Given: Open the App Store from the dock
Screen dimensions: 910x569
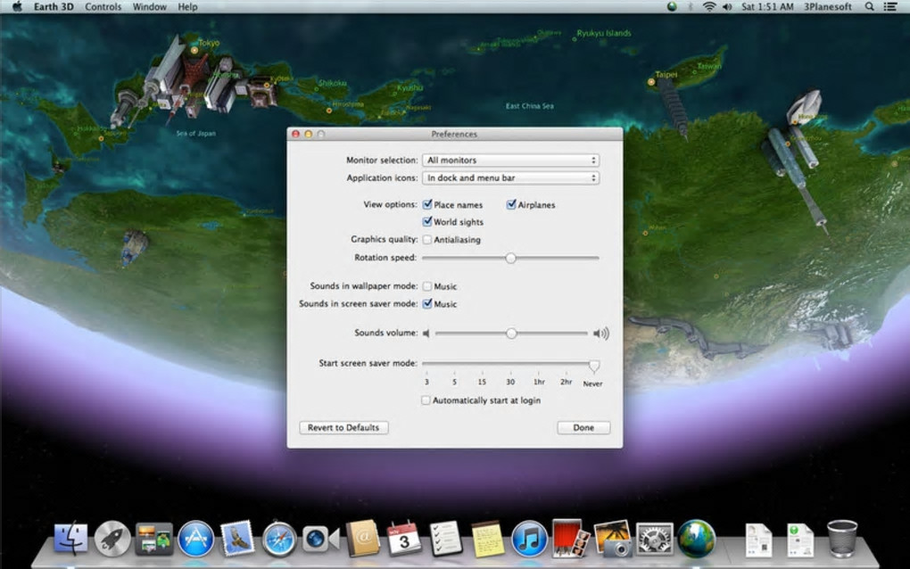Looking at the screenshot, I should 196,539.
